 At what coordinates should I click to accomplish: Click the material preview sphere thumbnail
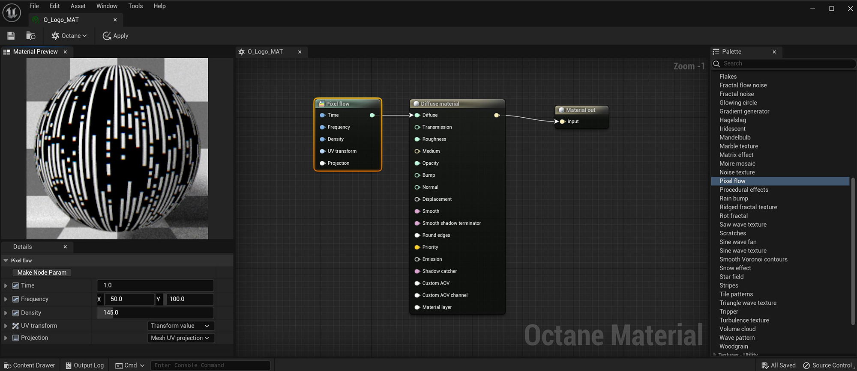(x=117, y=148)
